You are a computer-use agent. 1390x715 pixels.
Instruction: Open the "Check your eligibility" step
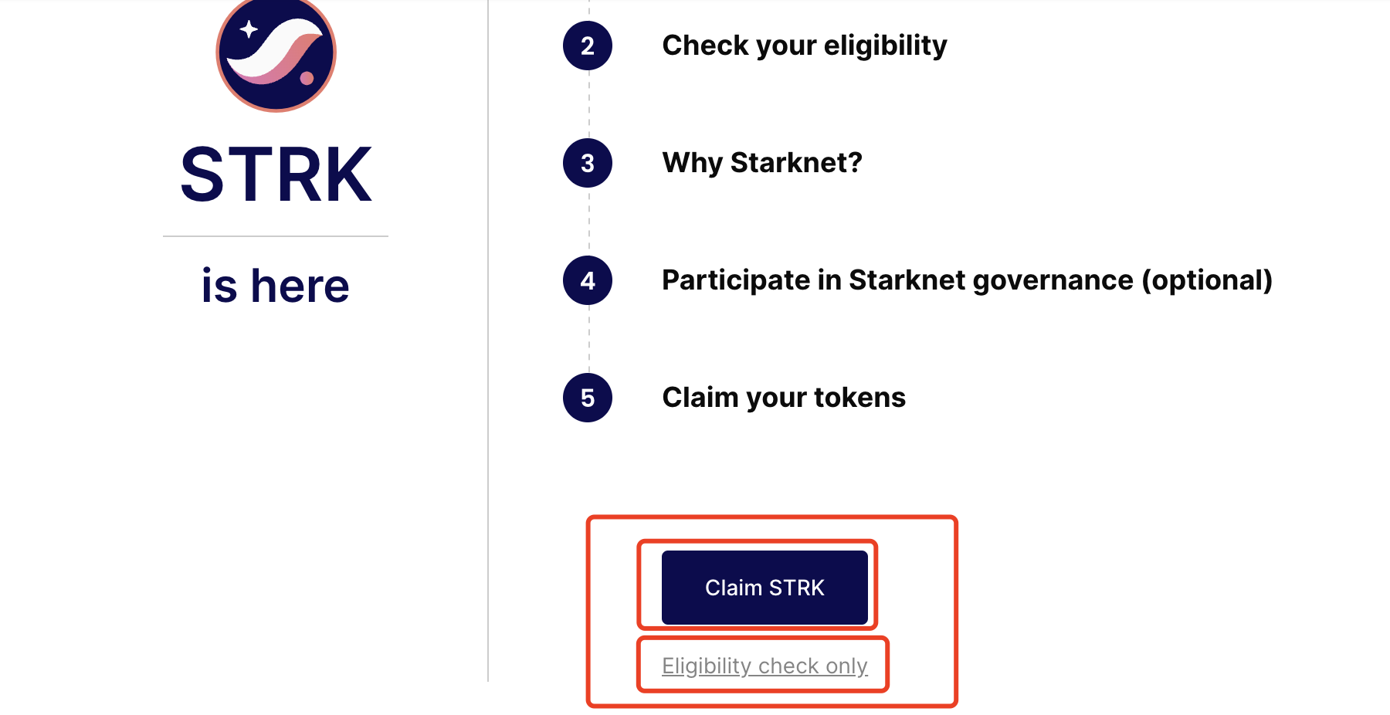tap(804, 46)
